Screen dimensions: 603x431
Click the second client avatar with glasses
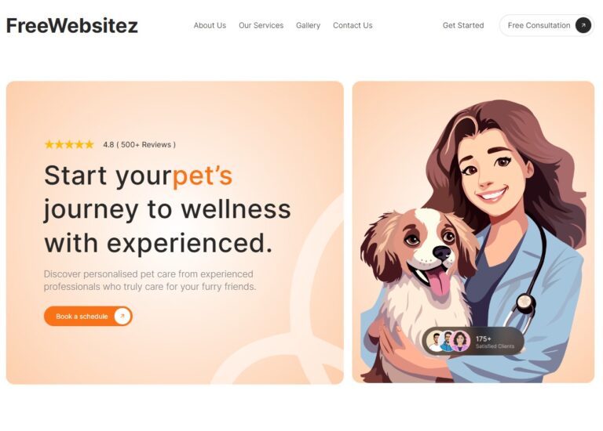coord(448,341)
